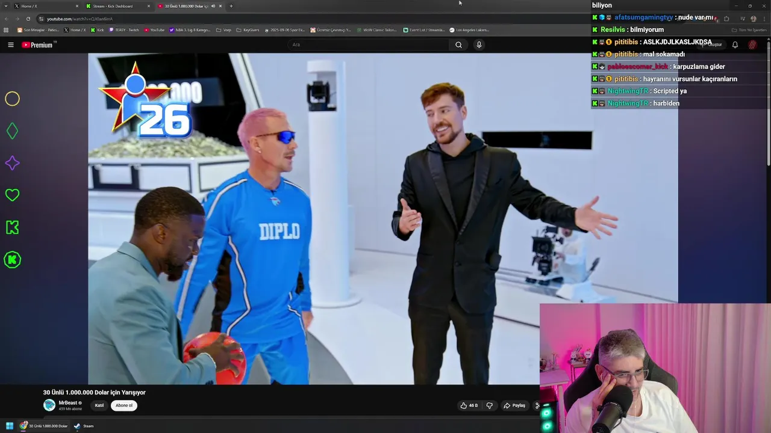Viewport: 771px width, 433px height.
Task: Open YouTube notifications bell
Action: pyautogui.click(x=735, y=45)
